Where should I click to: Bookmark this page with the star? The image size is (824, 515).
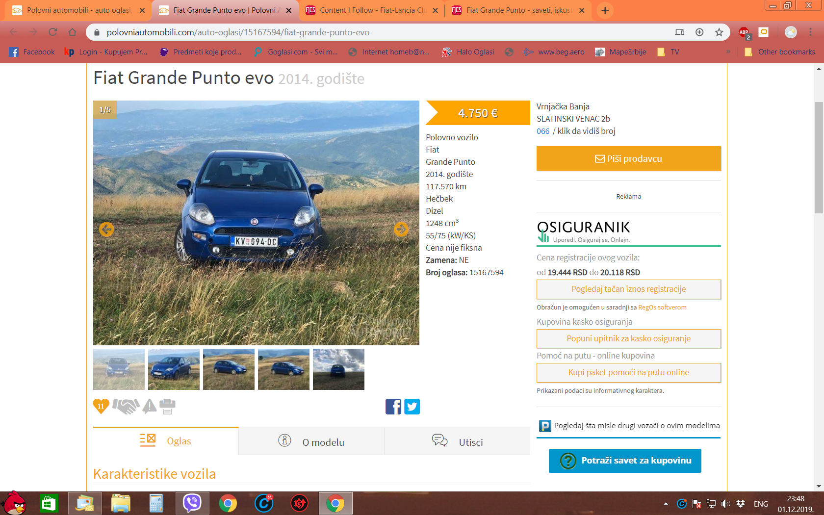[719, 32]
